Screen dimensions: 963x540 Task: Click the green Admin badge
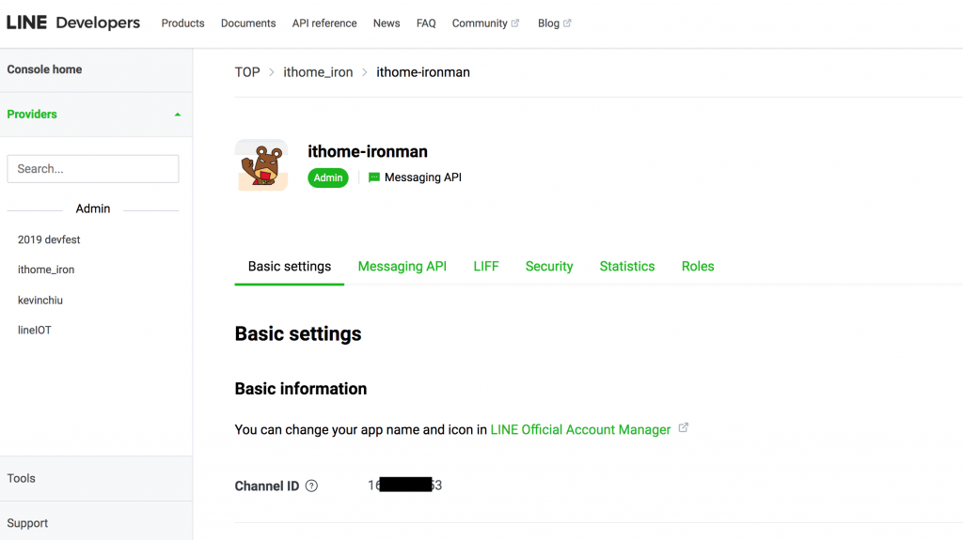[x=328, y=177]
